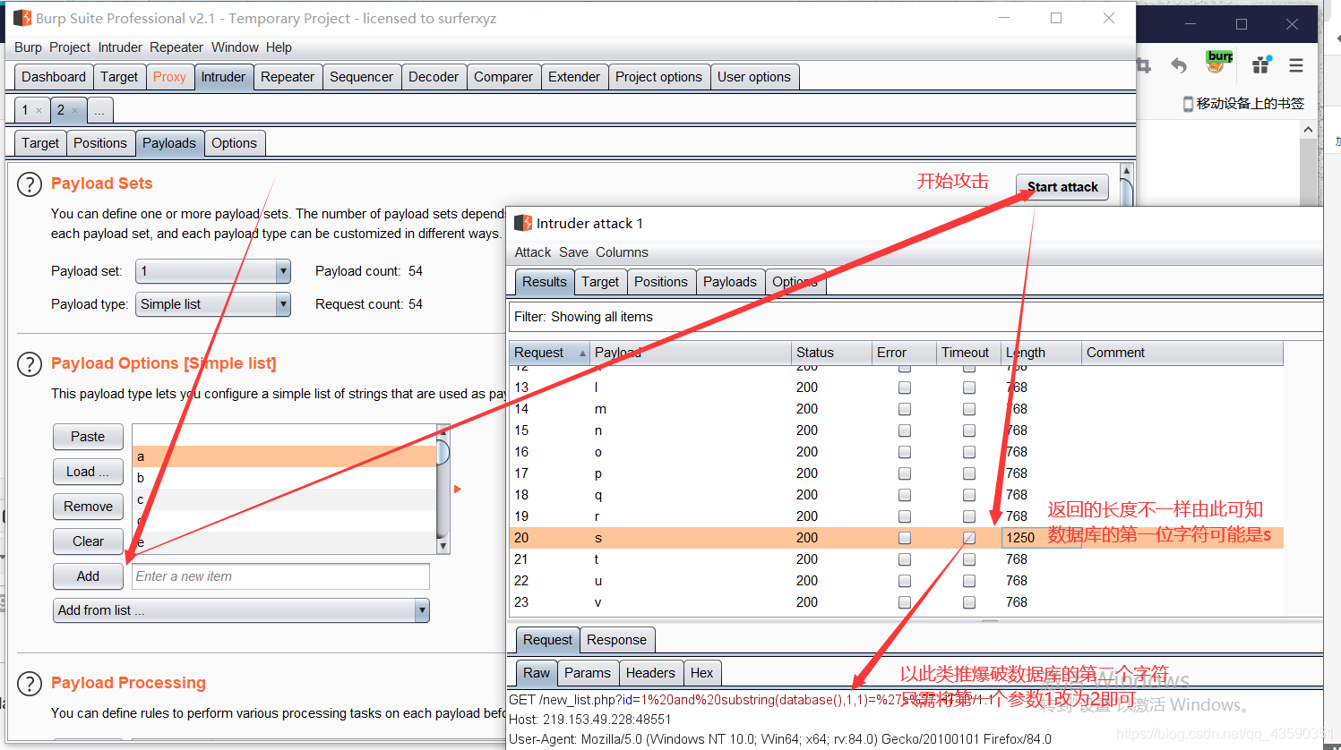The width and height of the screenshot is (1341, 750).
Task: Toggle Error checkbox for request 13
Action: [905, 388]
